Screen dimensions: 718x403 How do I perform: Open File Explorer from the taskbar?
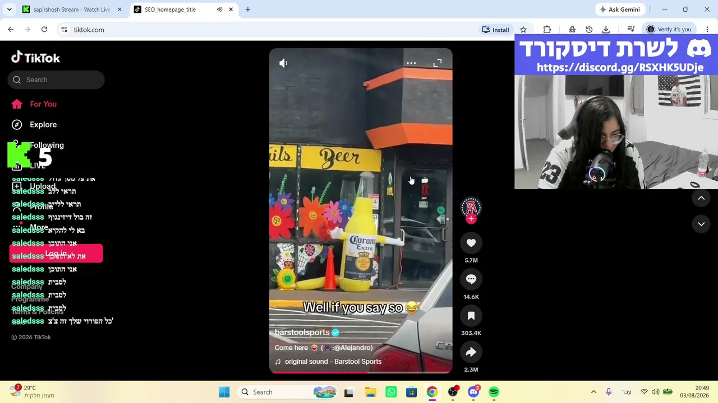coord(370,392)
